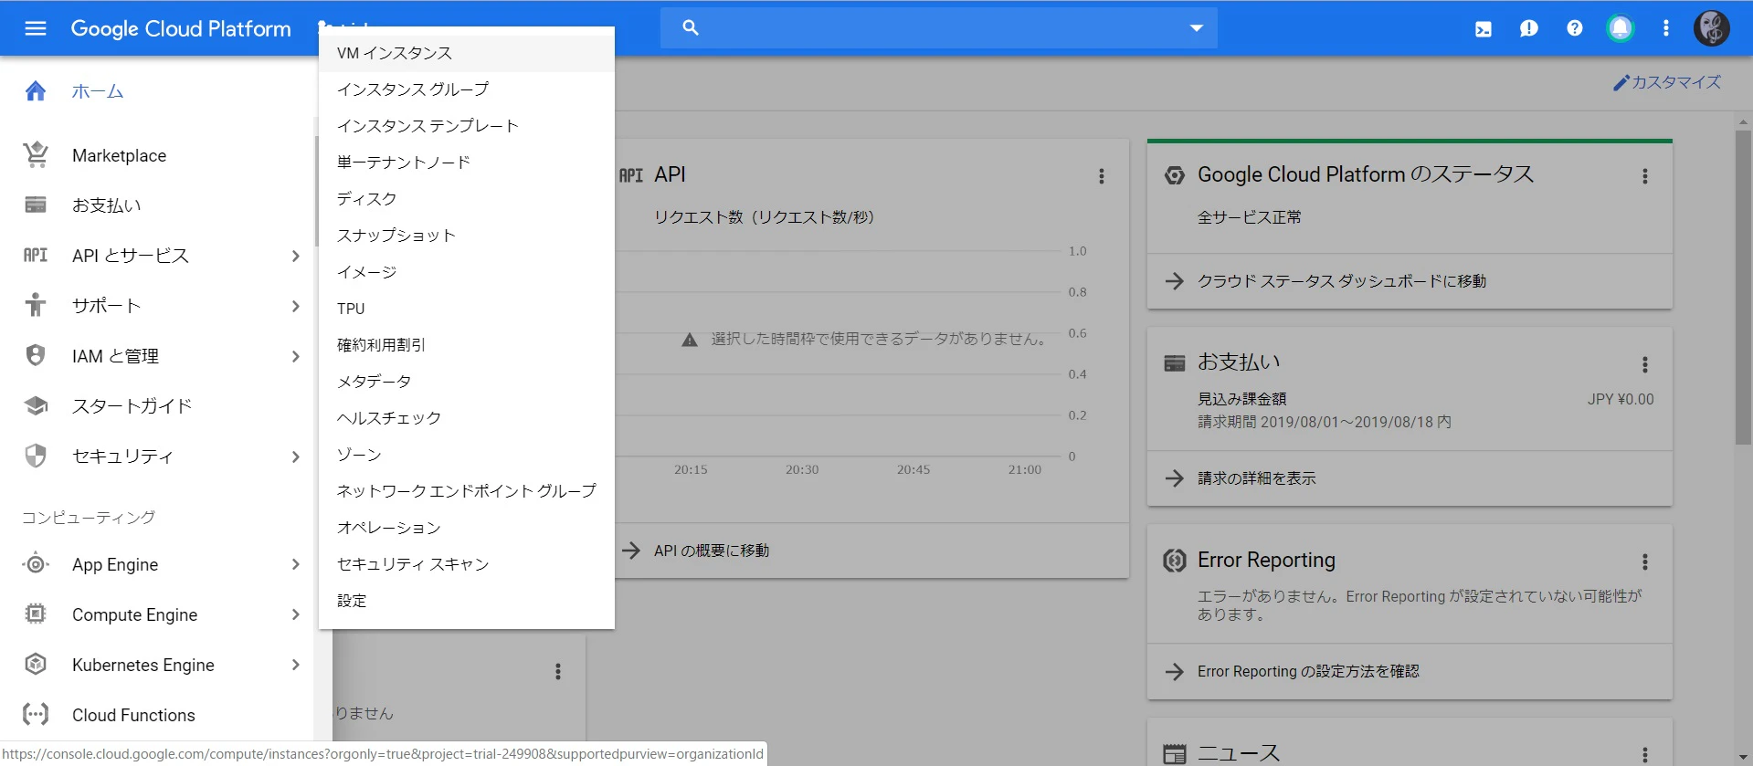Select ネットワーク エンドポイント グループ menu item

coord(466,491)
